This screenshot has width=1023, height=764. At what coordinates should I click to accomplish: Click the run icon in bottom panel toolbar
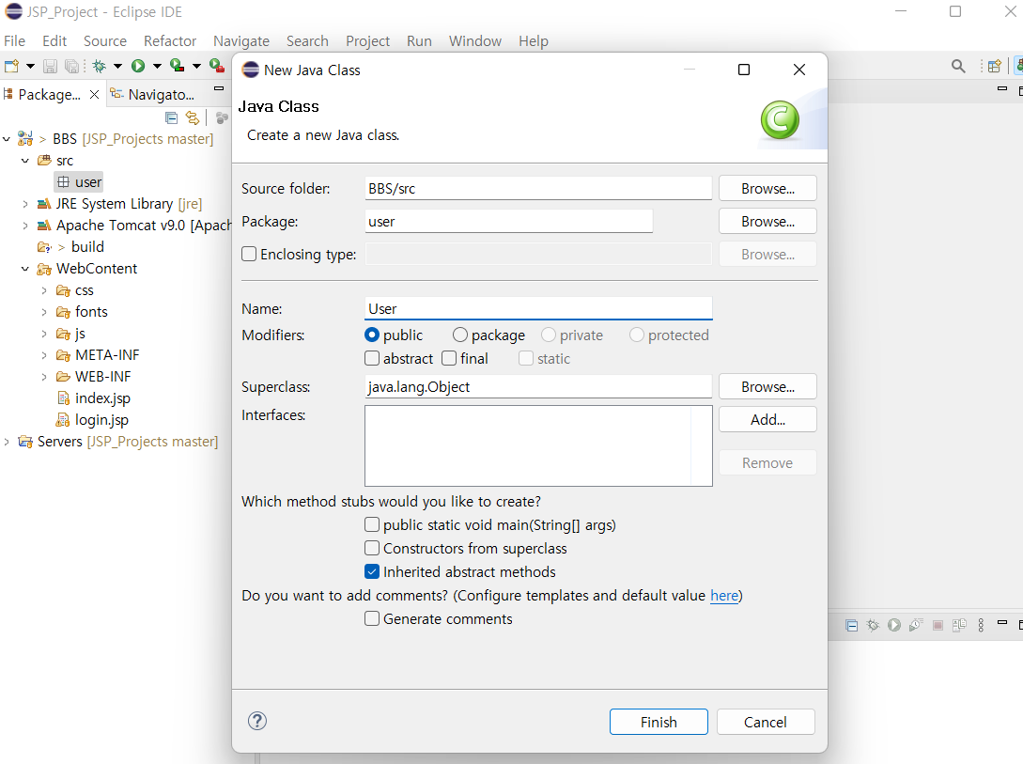(894, 626)
